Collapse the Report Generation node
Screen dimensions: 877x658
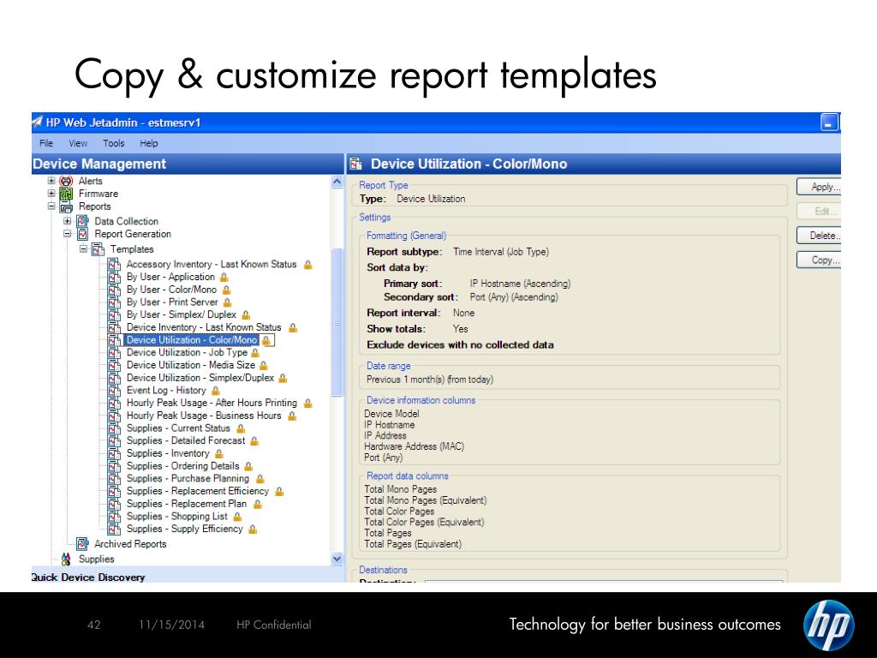click(67, 234)
